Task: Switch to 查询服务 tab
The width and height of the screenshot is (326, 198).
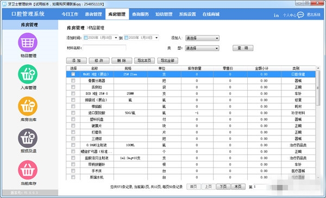Action: [x=141, y=14]
